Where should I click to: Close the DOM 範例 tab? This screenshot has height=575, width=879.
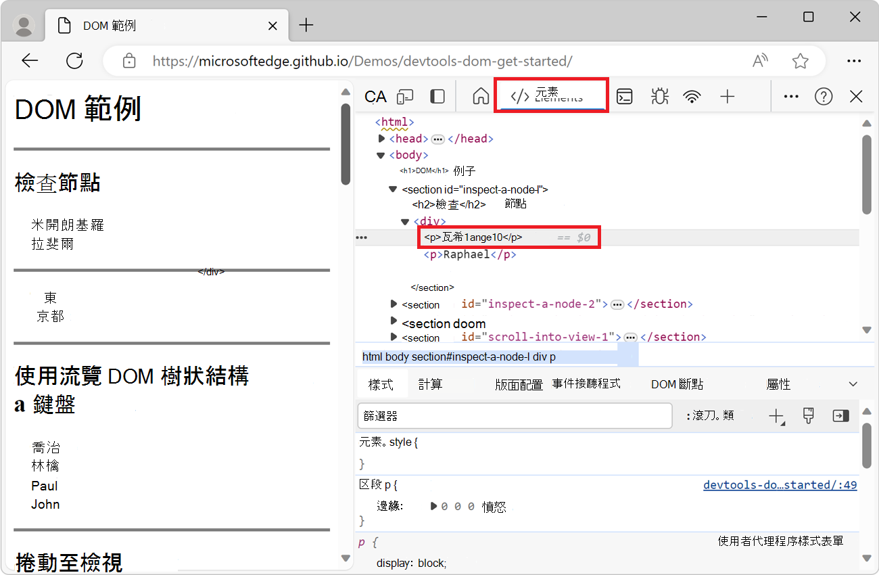(272, 26)
